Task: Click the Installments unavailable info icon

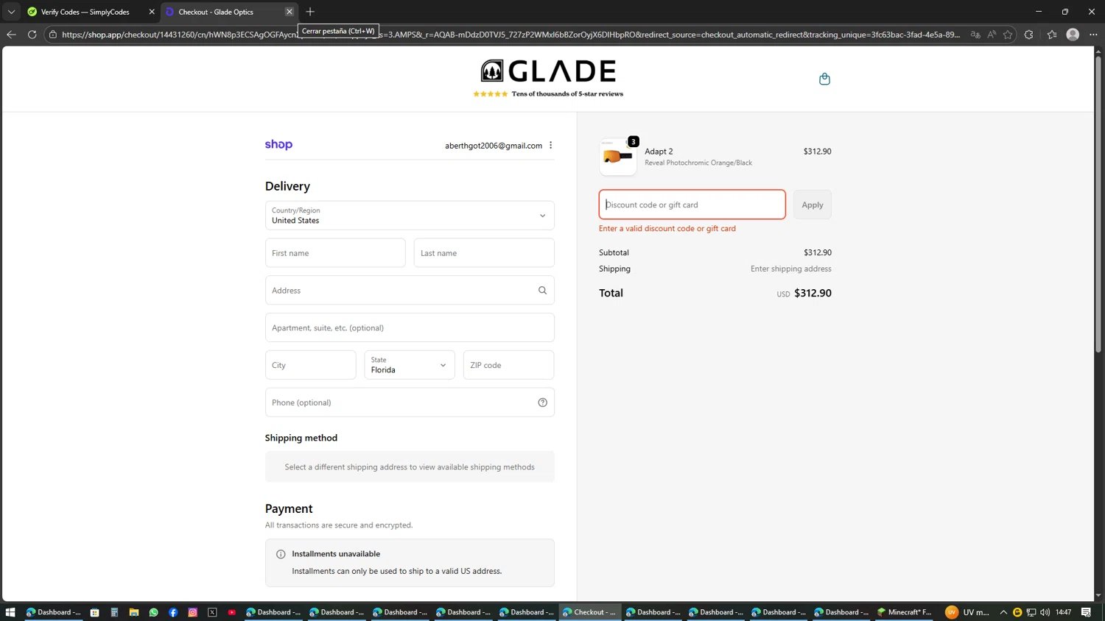Action: tap(281, 554)
